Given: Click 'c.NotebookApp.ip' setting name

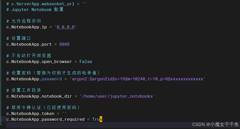Looking at the screenshot, I should pyautogui.click(x=26, y=27).
